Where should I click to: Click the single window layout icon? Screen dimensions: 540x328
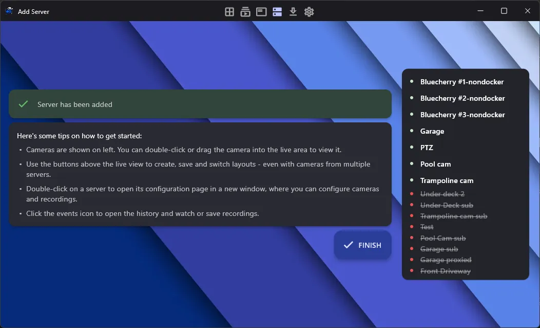point(261,12)
